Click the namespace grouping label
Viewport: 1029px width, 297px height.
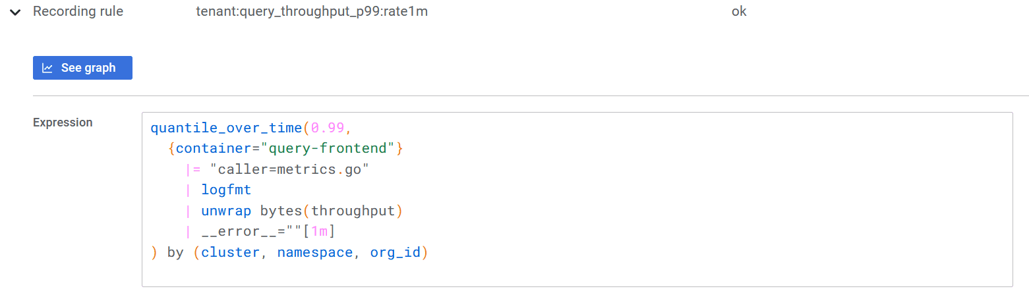[x=314, y=252]
